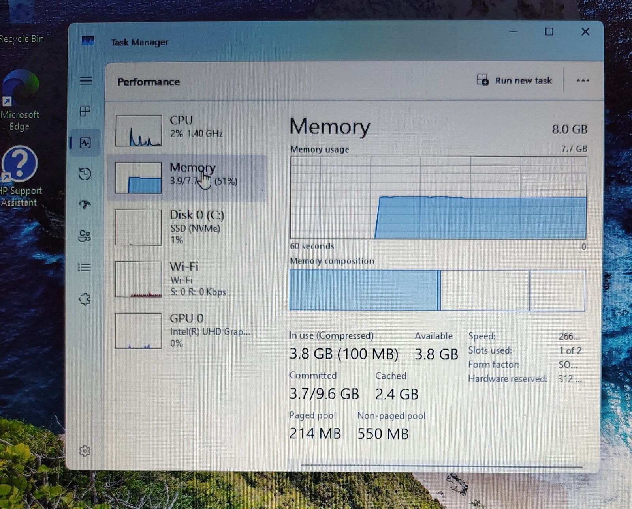Click the GPU 0 mini graph thumbnail
The height and width of the screenshot is (509, 632).
click(x=138, y=331)
